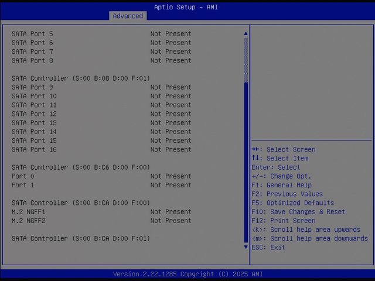Viewport: 375px width, 281px height.
Task: Select SATA Port 15 row
Action: point(101,140)
